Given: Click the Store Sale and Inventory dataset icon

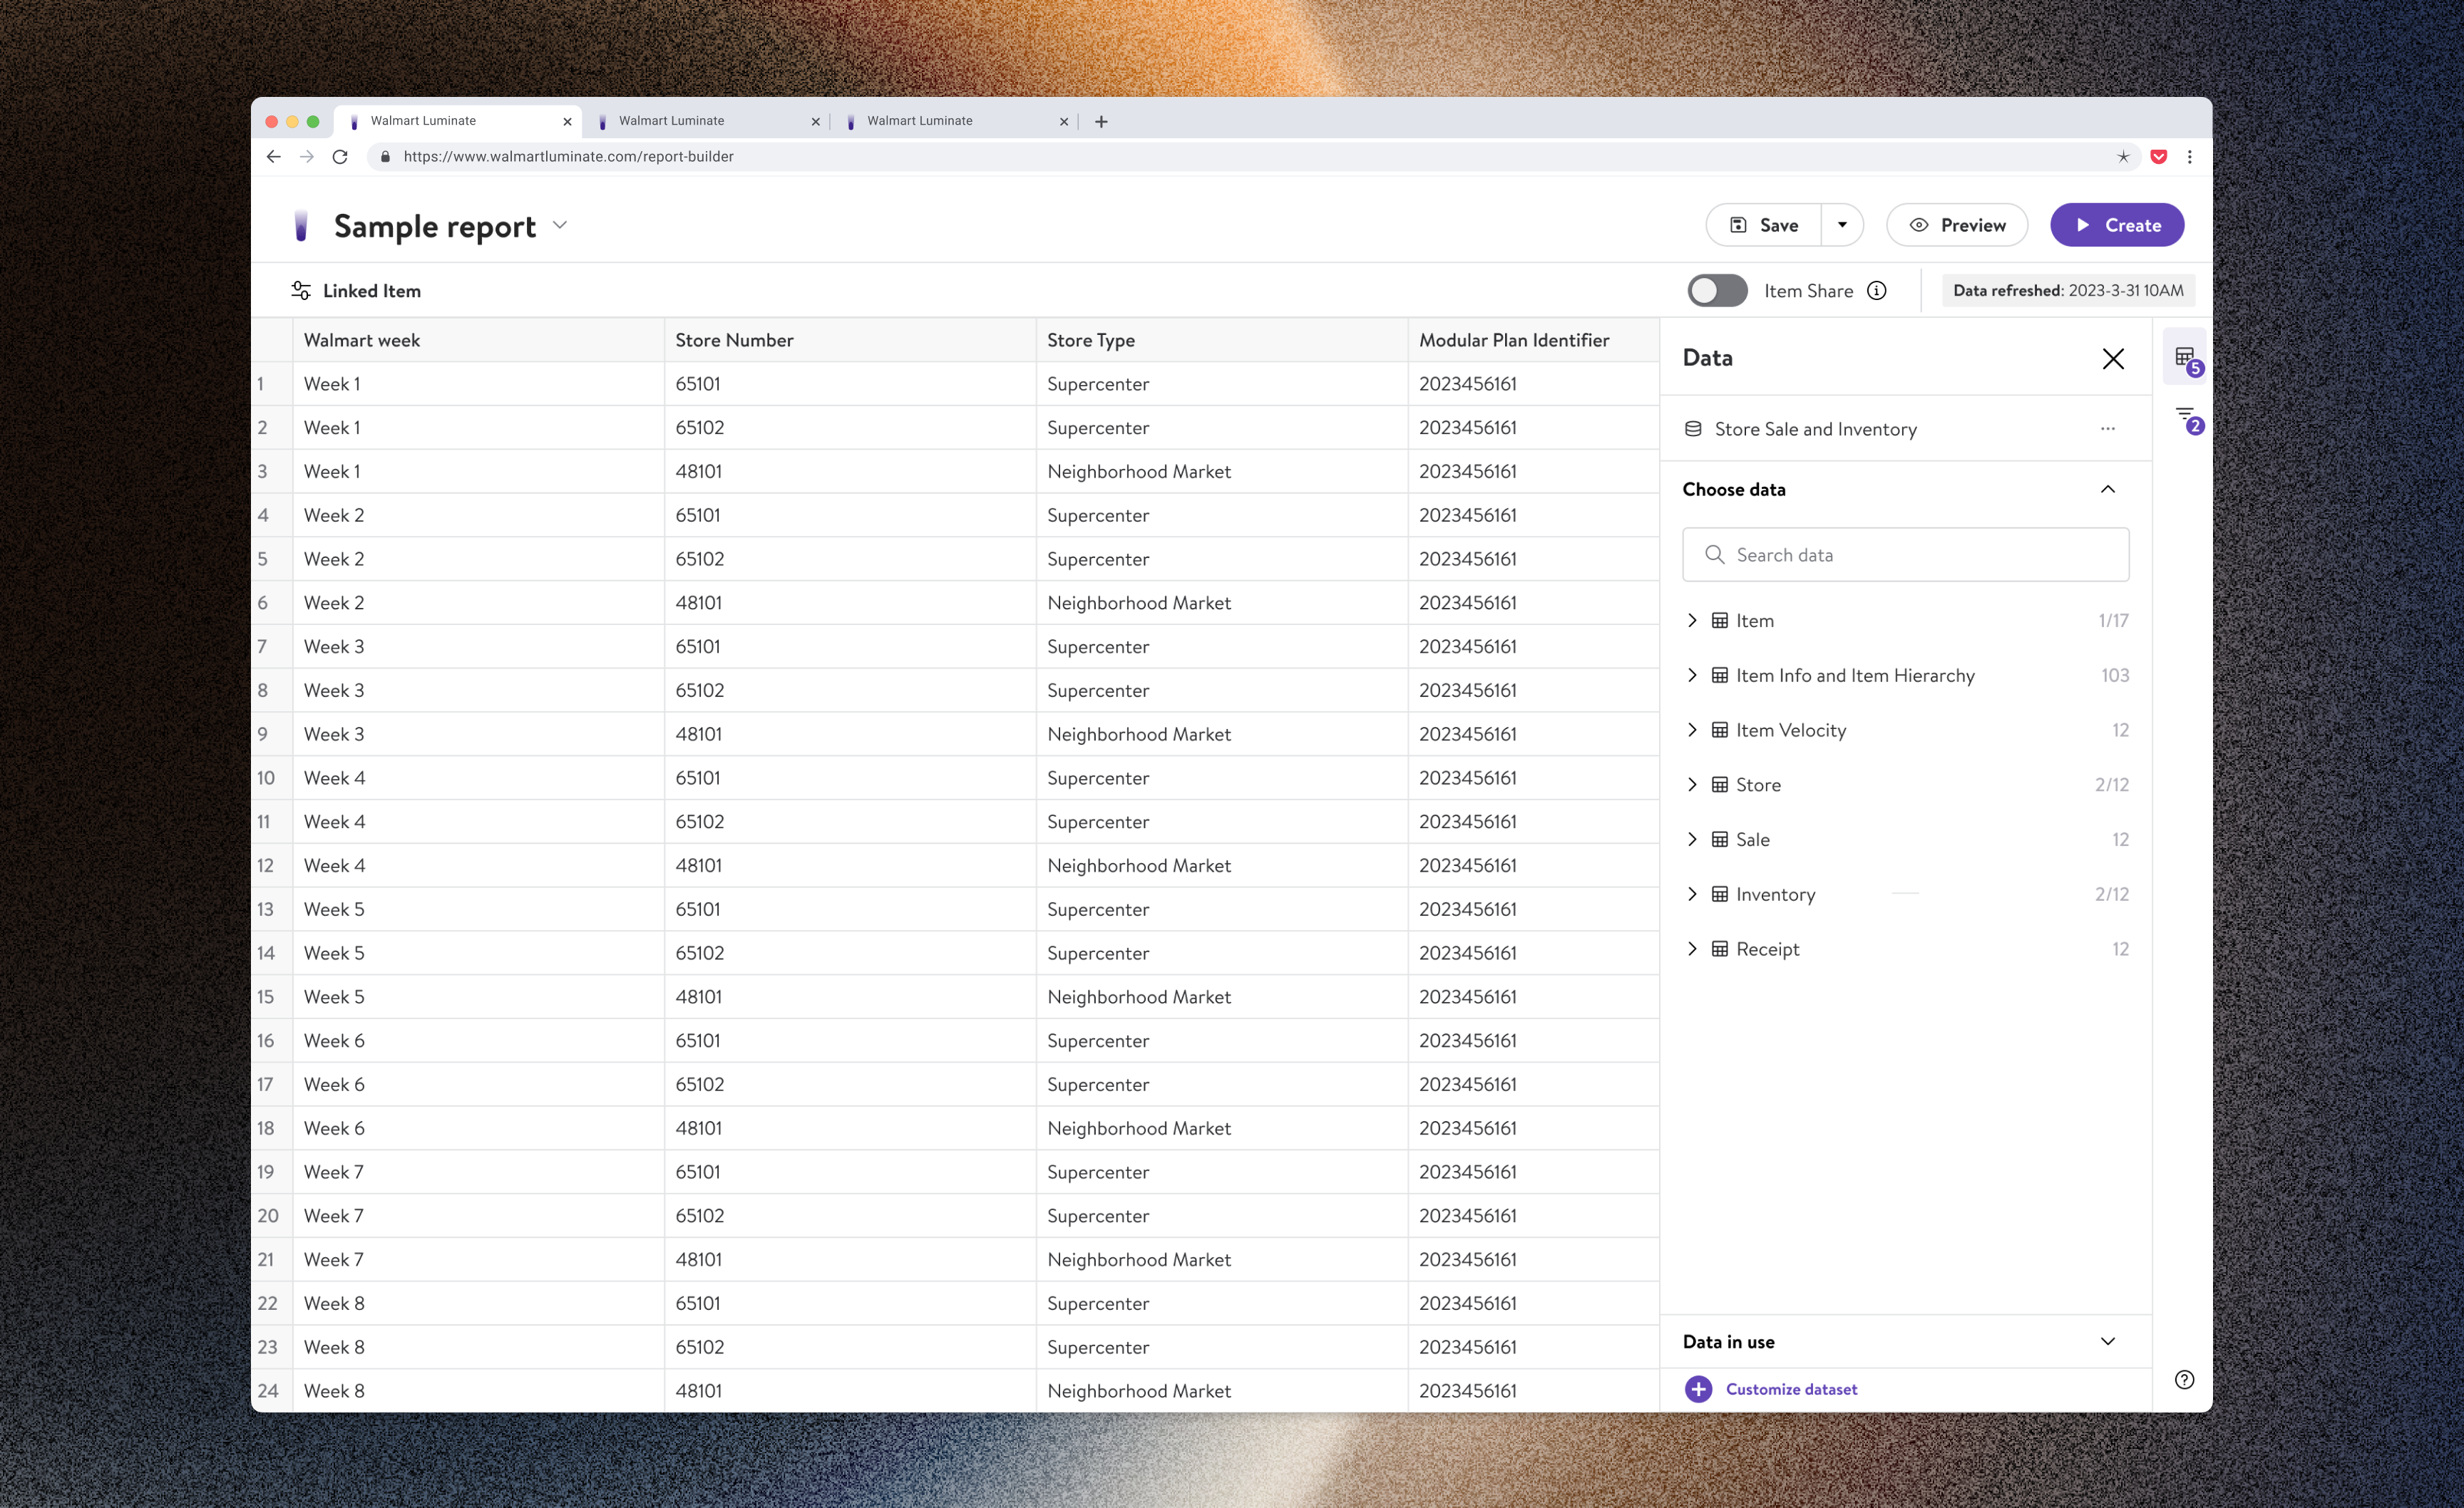Looking at the screenshot, I should click(x=1693, y=429).
